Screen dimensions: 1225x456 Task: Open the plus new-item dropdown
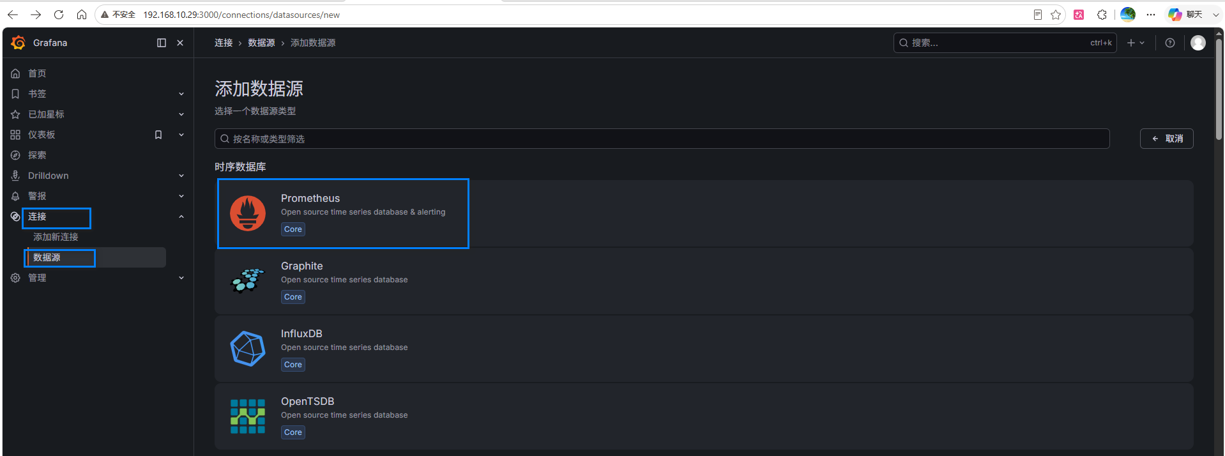click(x=1136, y=43)
